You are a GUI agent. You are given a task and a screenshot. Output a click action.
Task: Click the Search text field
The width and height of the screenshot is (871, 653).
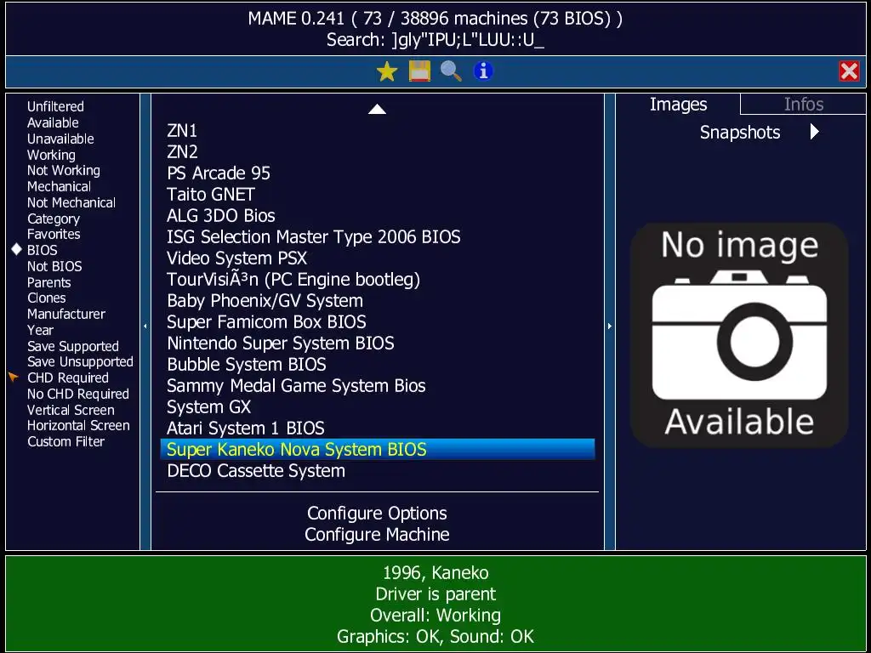(435, 40)
